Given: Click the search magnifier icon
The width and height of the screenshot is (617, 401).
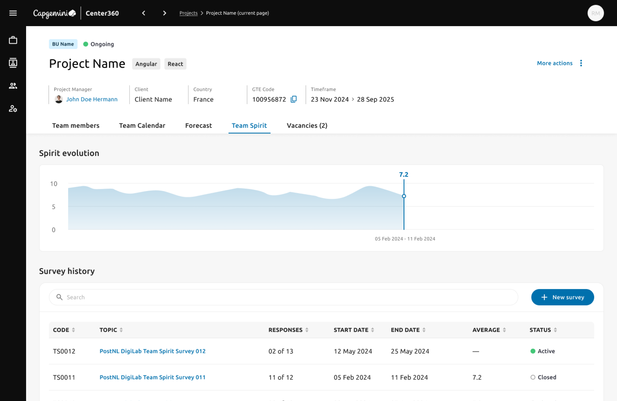Looking at the screenshot, I should tap(59, 297).
